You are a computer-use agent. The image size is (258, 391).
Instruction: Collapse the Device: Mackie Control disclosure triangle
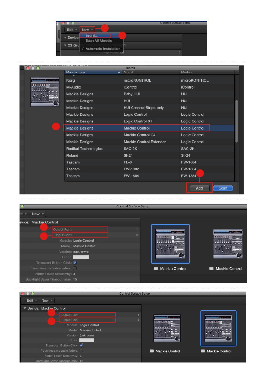pyautogui.click(x=25, y=308)
